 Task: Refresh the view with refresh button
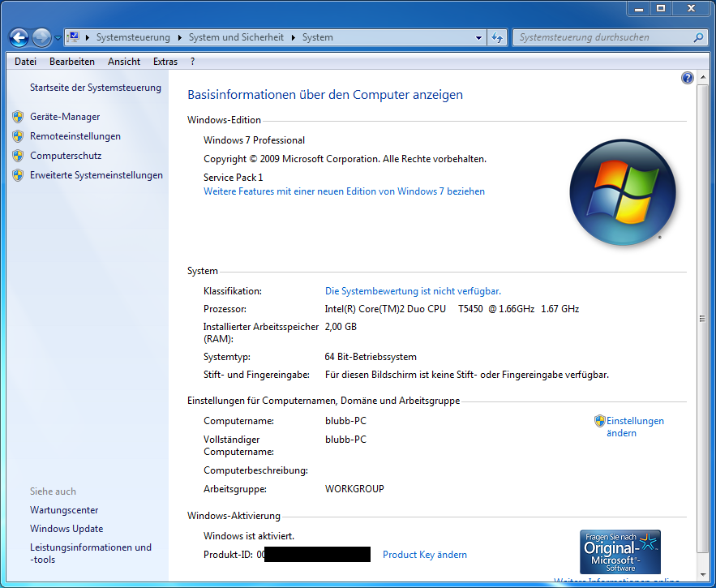[x=497, y=37]
